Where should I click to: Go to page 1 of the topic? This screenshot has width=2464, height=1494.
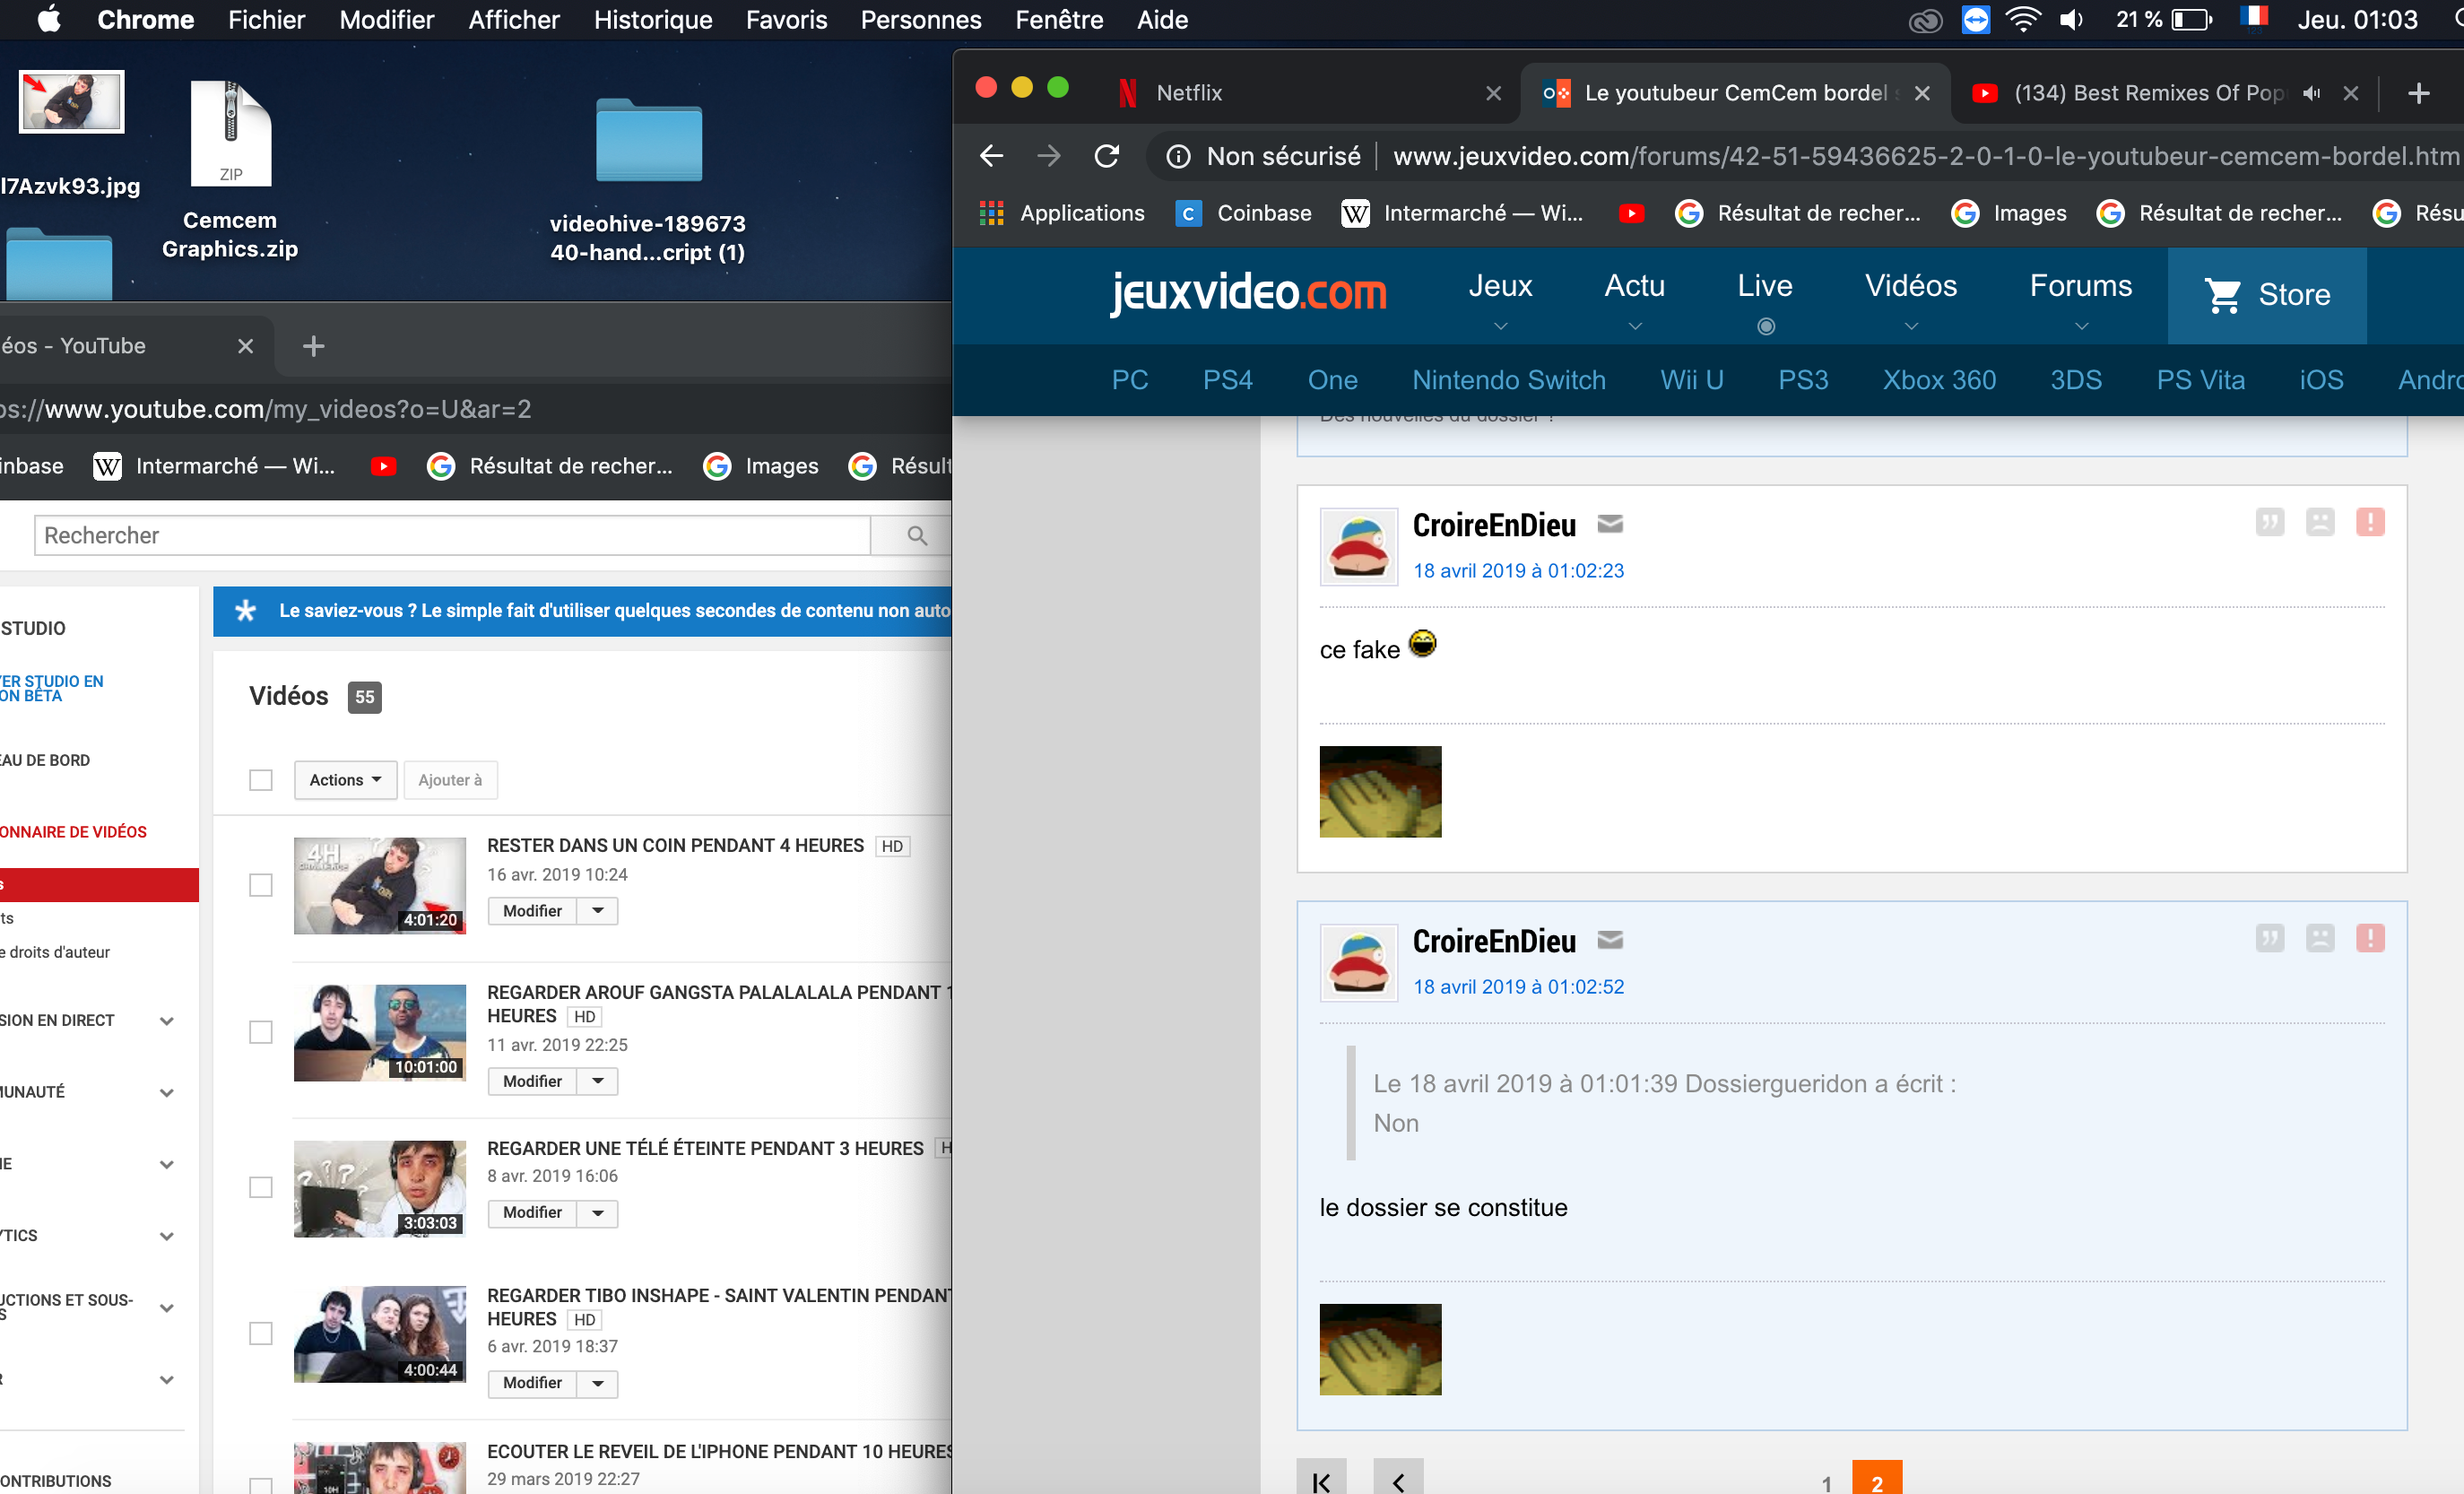[x=1826, y=1482]
